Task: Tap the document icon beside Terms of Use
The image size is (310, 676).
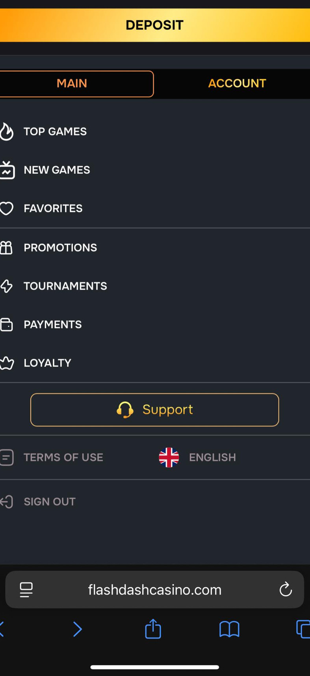Action: coord(6,457)
